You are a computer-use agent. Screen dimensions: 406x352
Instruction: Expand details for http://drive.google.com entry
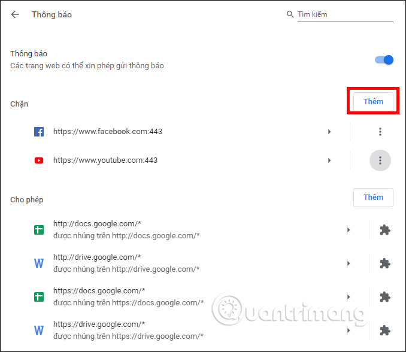coord(349,263)
